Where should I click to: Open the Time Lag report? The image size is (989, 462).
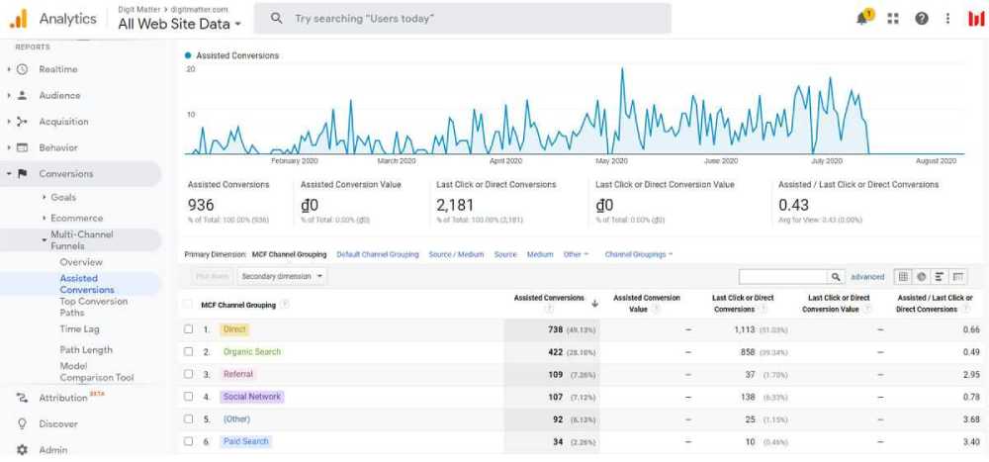pyautogui.click(x=79, y=328)
